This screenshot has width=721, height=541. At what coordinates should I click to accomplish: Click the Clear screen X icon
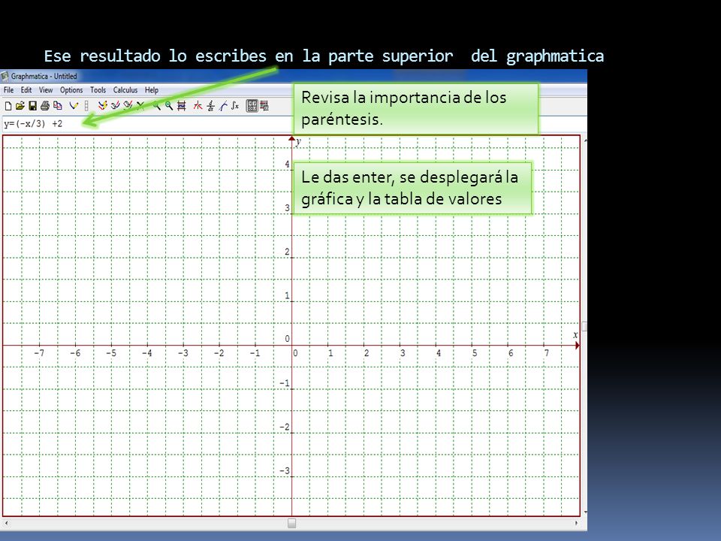[x=140, y=106]
